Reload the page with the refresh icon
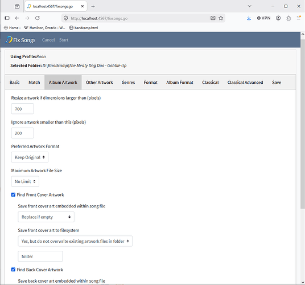 click(x=38, y=18)
